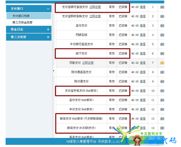Select the 支付宝手机支付 (WAP版本) name cell
Screen dimensions: 181x147
[82, 91]
